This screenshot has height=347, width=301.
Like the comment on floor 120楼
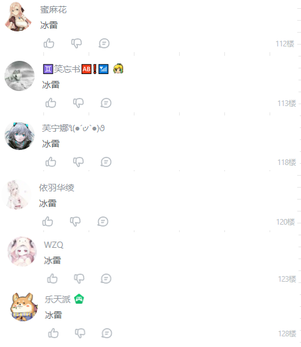click(x=48, y=222)
